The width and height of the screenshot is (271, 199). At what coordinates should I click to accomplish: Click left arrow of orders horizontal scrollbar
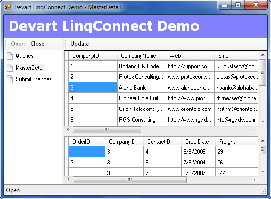68,180
